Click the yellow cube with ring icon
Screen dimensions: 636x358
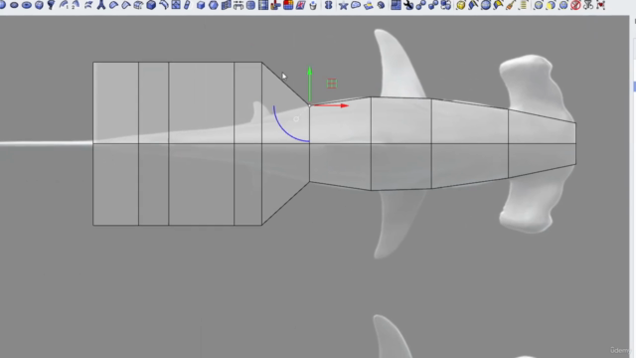coord(460,5)
